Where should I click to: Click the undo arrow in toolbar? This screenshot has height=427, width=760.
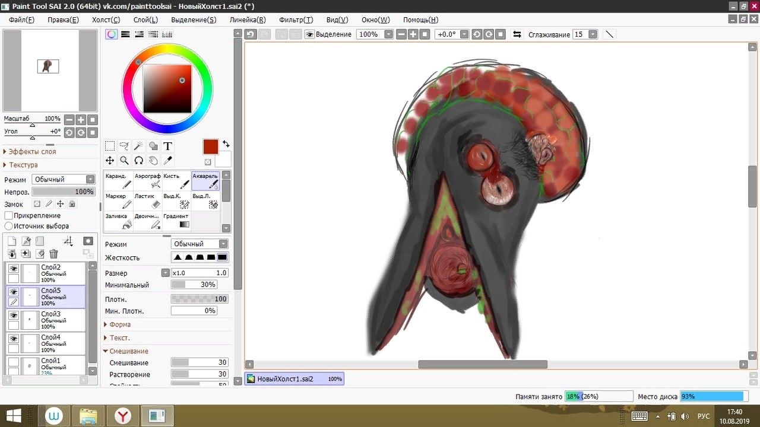tap(251, 34)
